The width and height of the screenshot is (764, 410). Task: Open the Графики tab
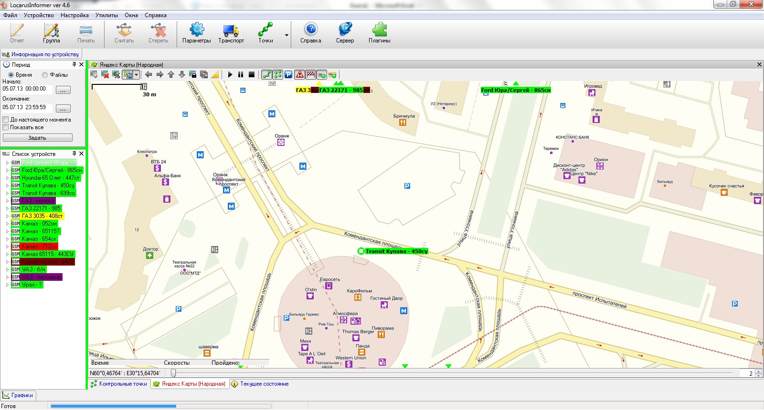tap(18, 395)
